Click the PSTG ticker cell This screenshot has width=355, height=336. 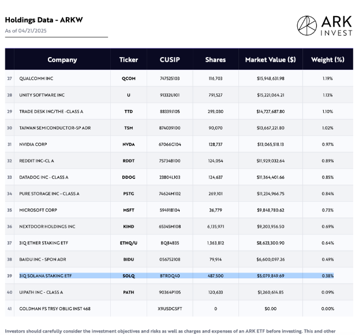[x=129, y=194]
